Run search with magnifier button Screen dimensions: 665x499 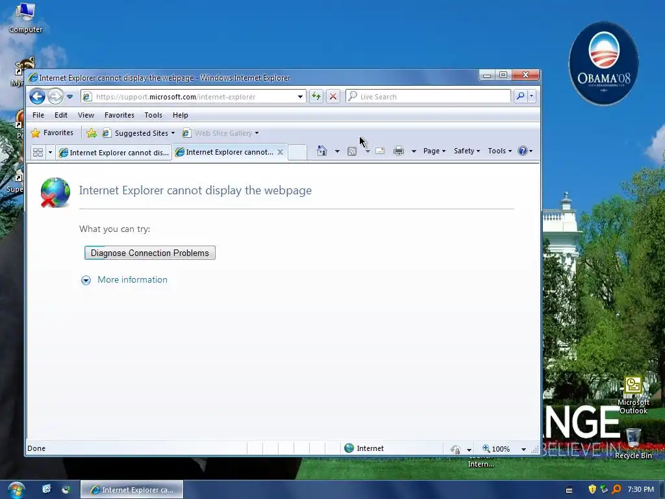pyautogui.click(x=520, y=96)
